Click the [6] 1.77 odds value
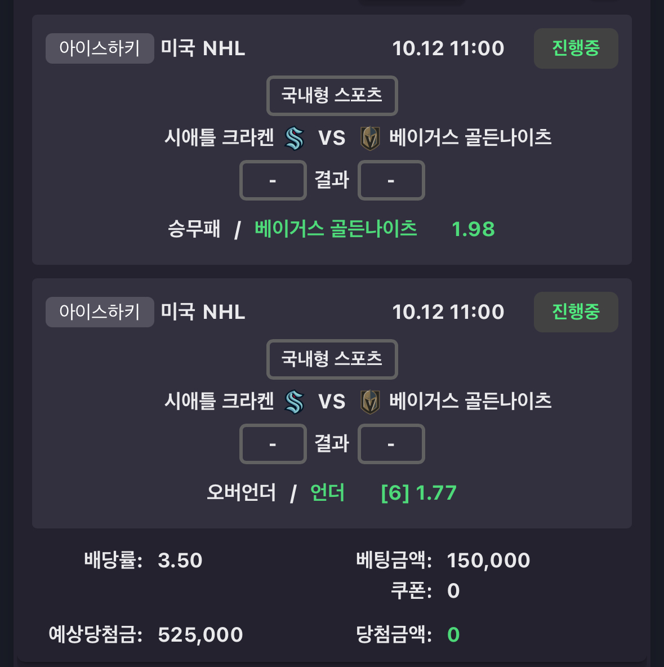The height and width of the screenshot is (667, 664). click(x=418, y=493)
